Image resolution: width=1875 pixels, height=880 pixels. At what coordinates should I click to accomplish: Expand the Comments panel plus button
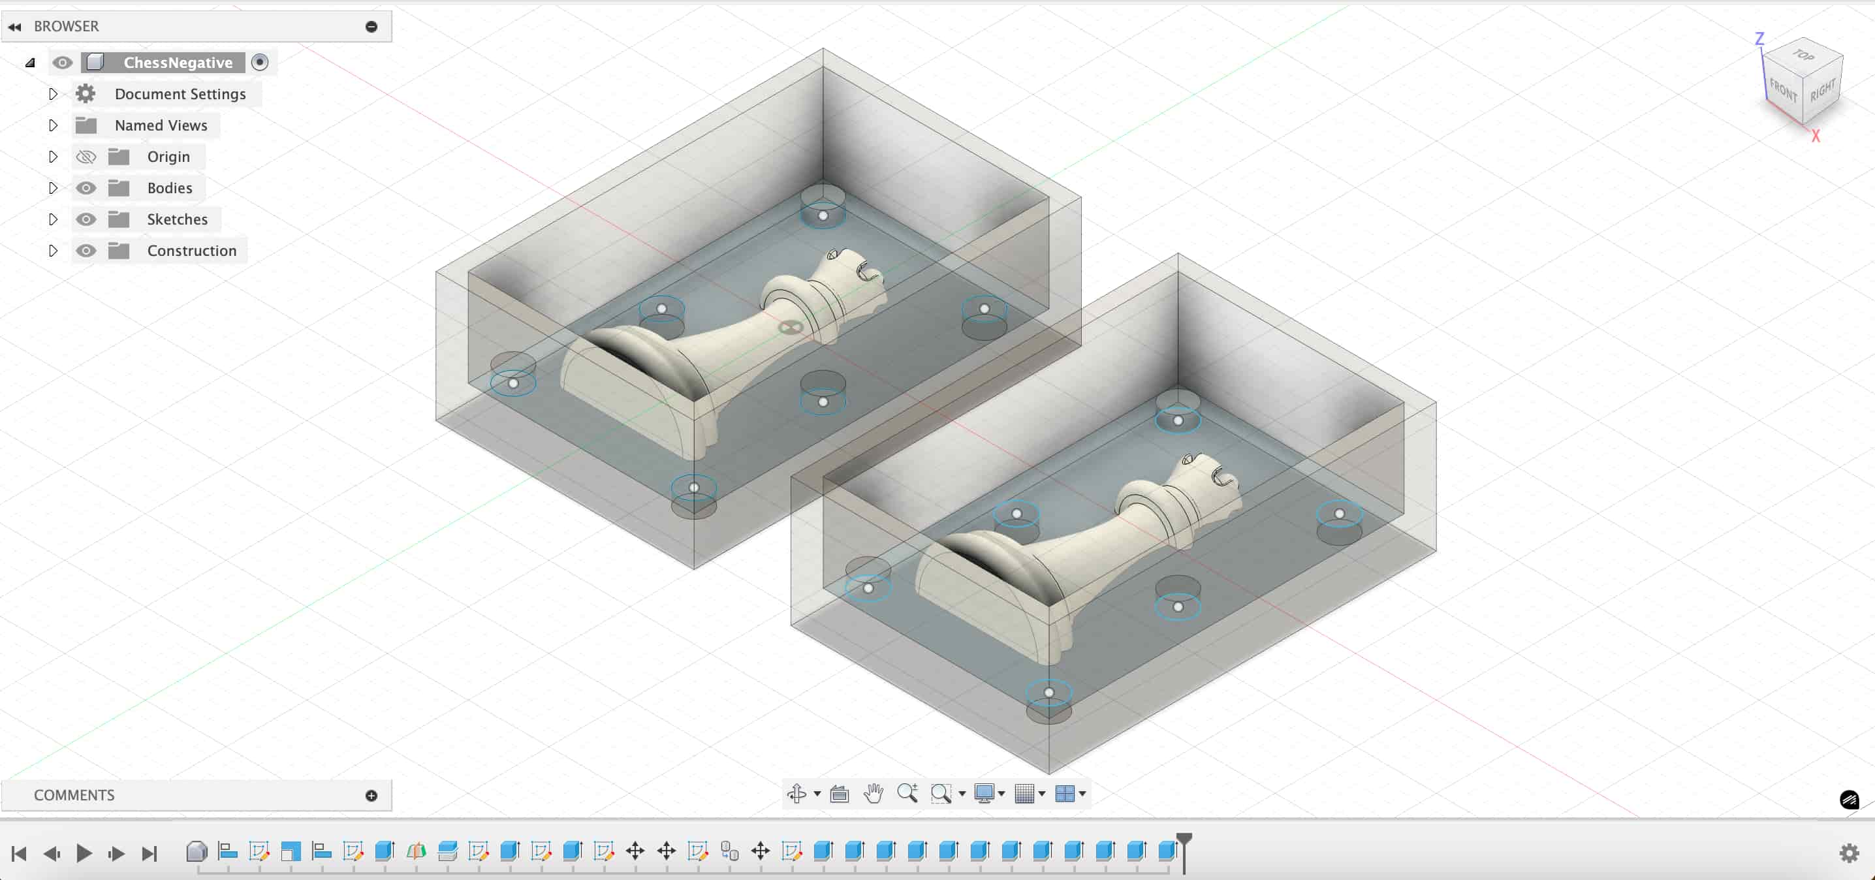coord(371,796)
